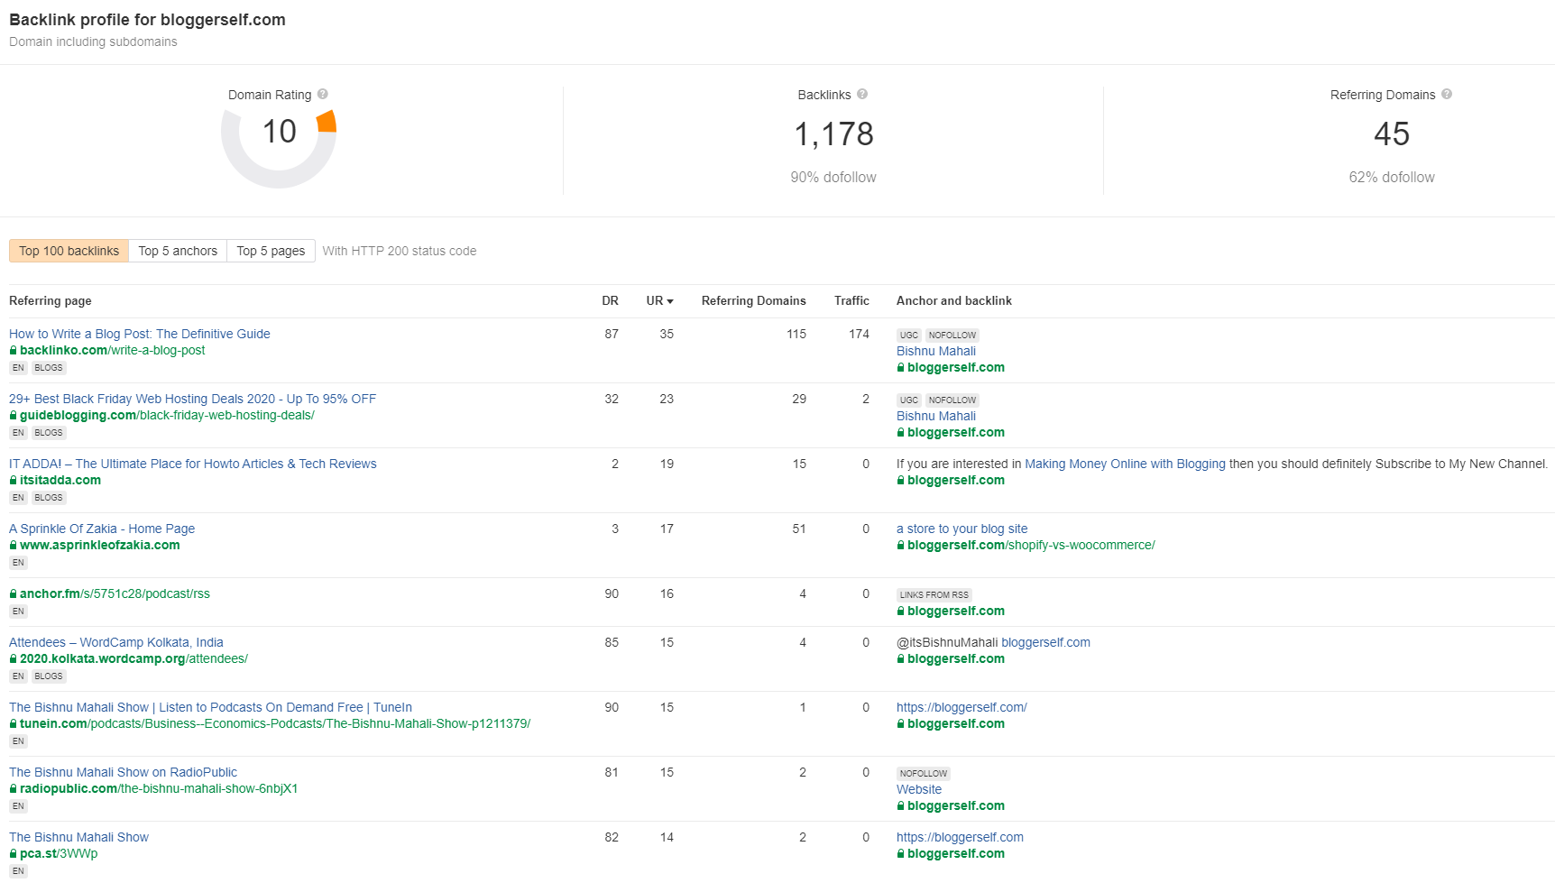This screenshot has height=883, width=1555.
Task: Open 29+ Best Black Friday Web Hosting Deals link
Action: (192, 399)
